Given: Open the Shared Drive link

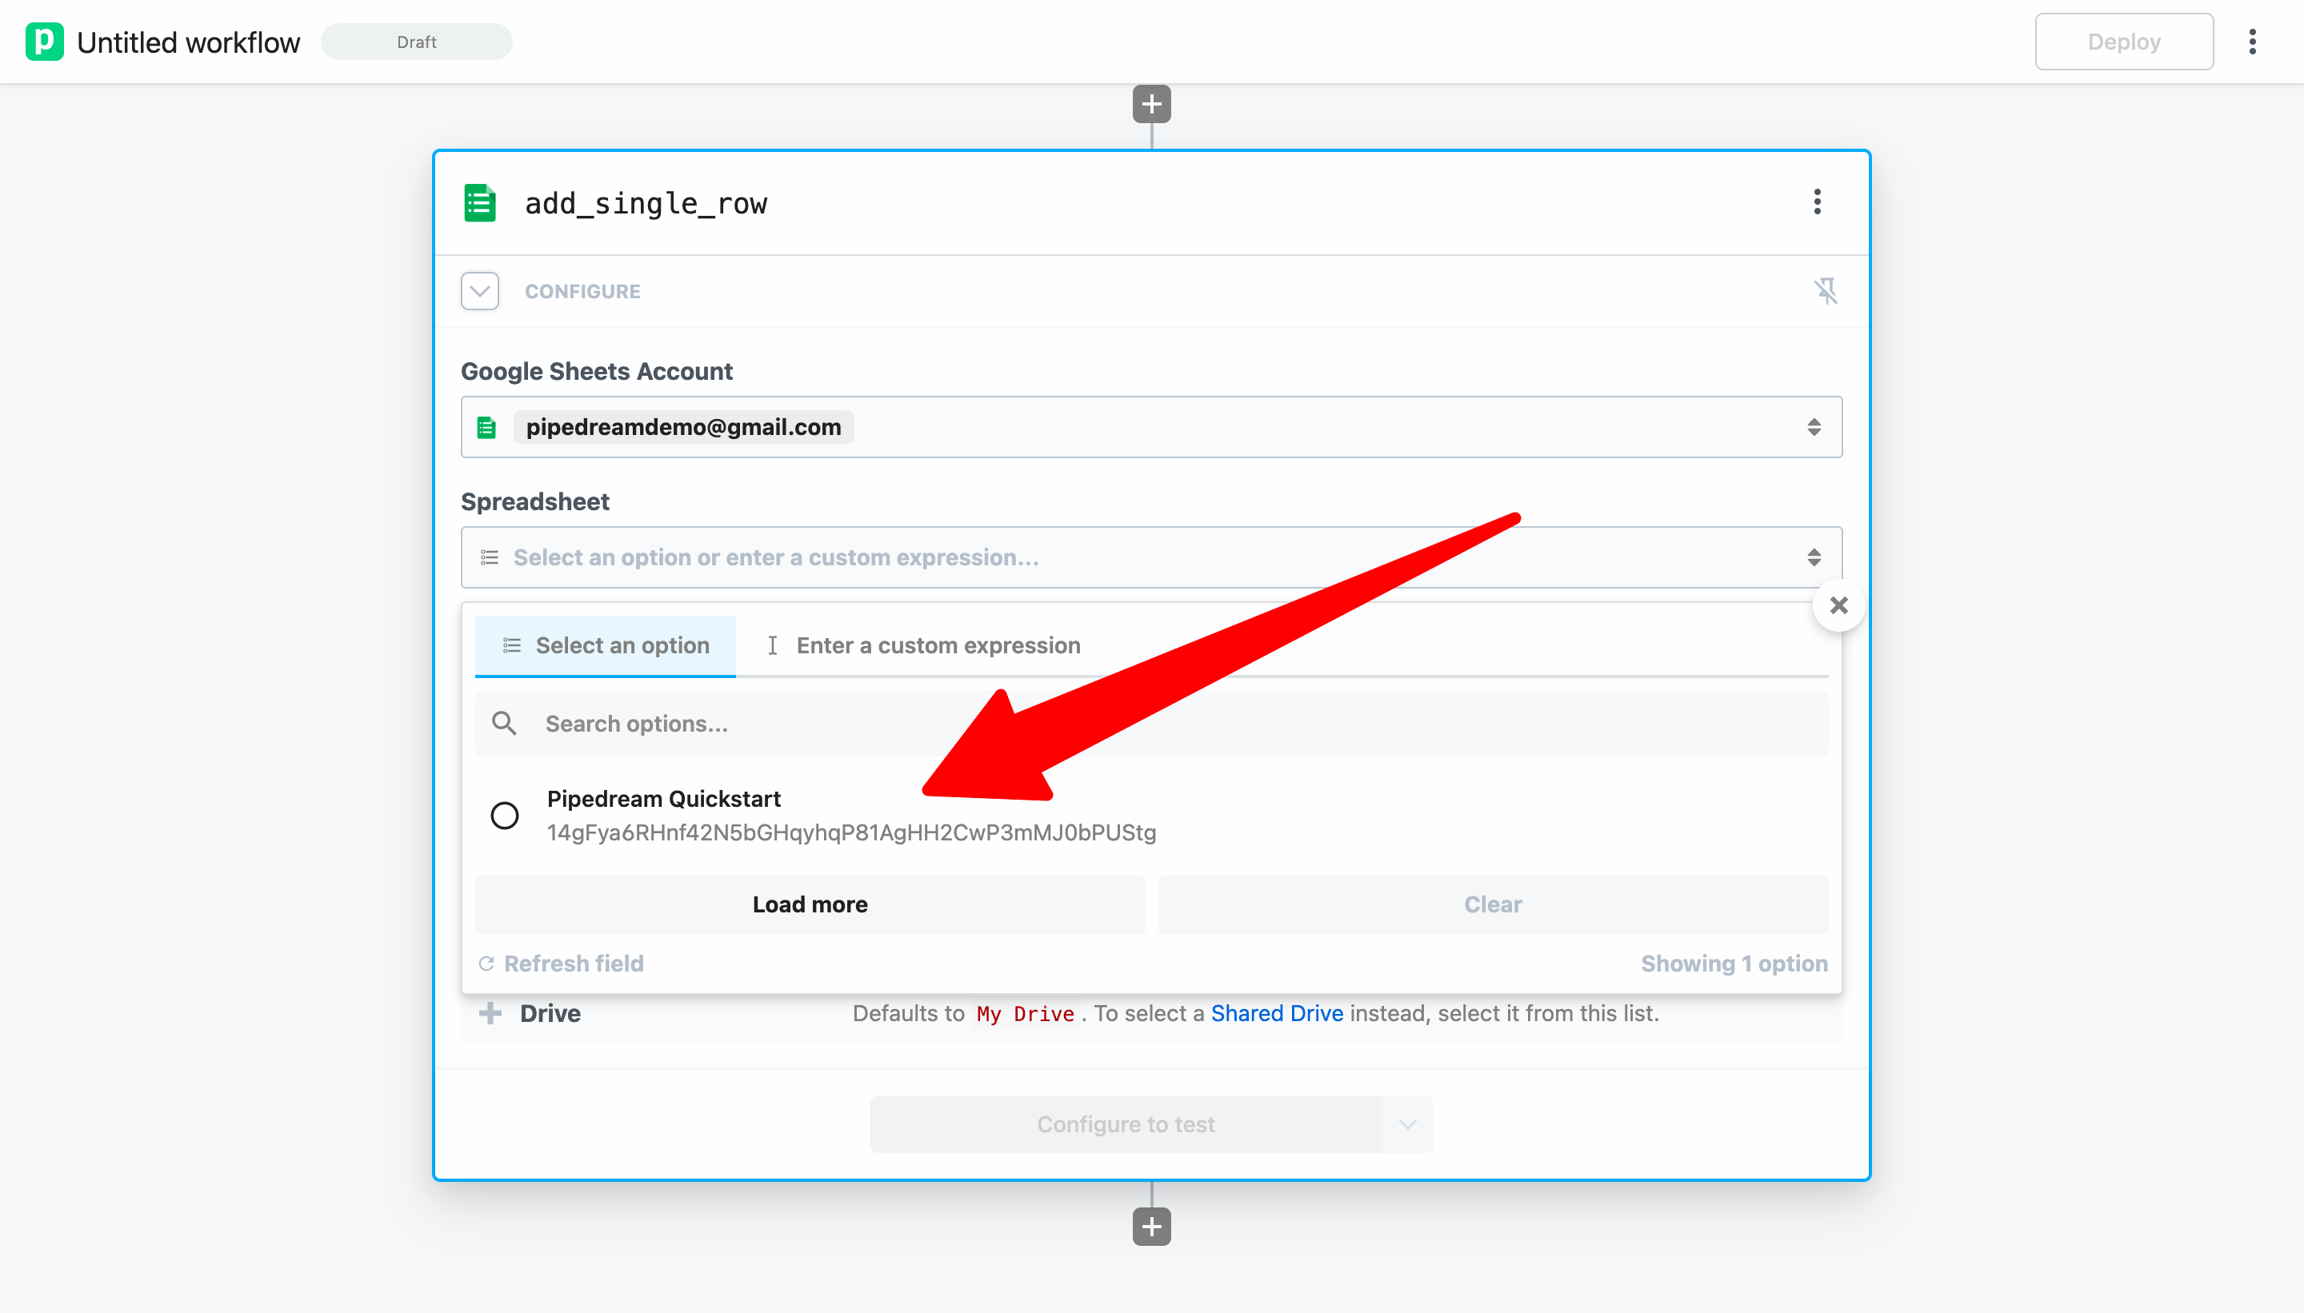Looking at the screenshot, I should pos(1275,1014).
